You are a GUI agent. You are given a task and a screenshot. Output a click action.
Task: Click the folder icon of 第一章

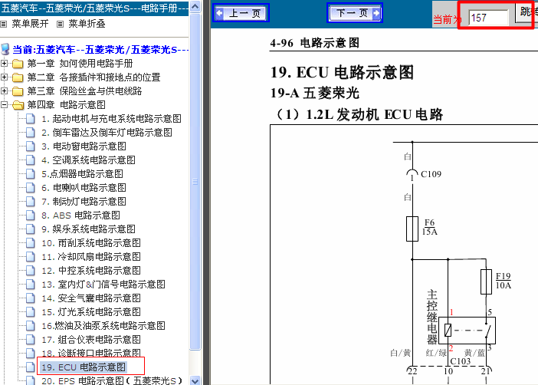pyautogui.click(x=18, y=64)
